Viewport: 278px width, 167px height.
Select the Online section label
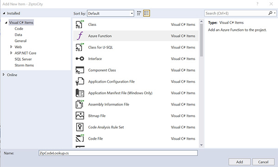(12, 75)
